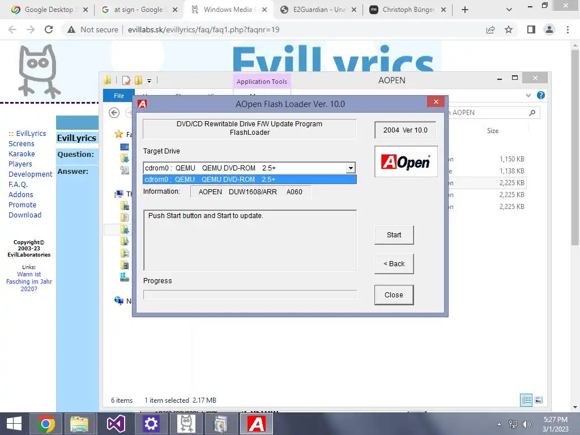Open the quick access toolbar customize dropdown
The image size is (580, 435).
(x=149, y=80)
